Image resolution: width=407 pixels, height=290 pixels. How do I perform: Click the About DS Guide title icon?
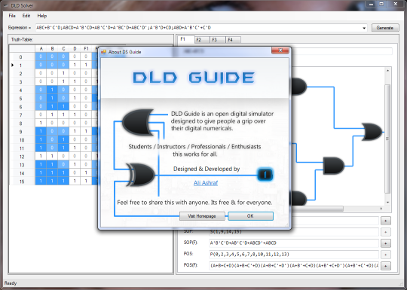103,52
